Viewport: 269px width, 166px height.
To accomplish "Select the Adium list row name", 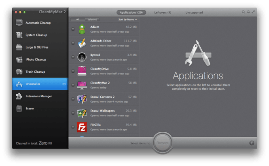I will tap(95, 27).
